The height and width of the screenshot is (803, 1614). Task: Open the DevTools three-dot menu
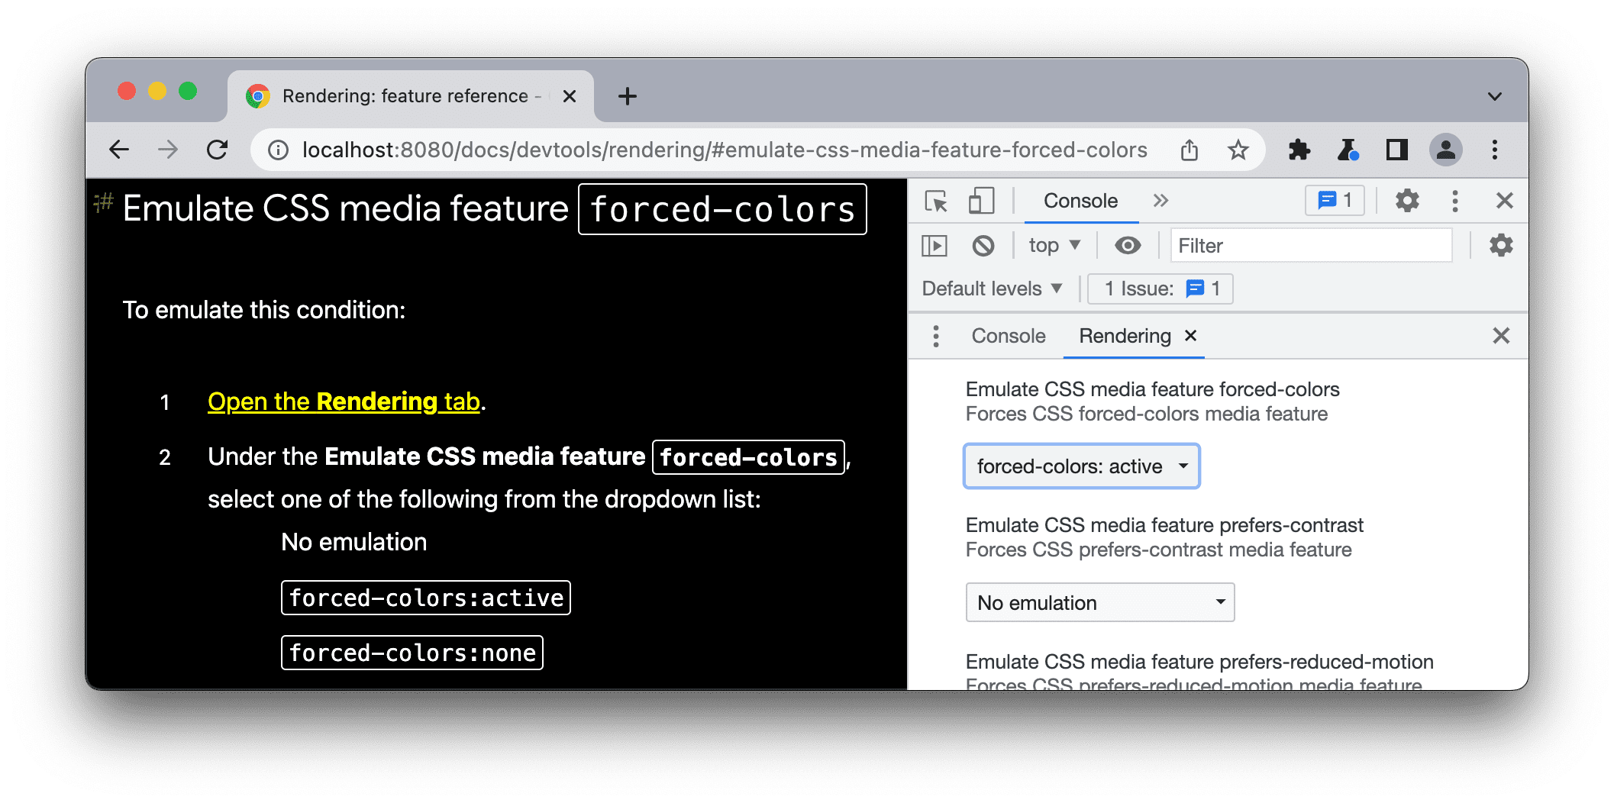1454,201
